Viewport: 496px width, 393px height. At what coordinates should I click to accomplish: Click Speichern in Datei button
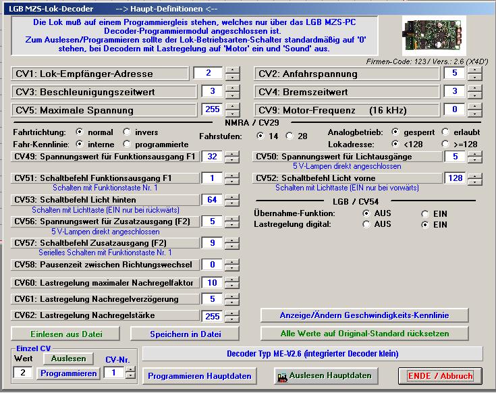click(x=185, y=334)
